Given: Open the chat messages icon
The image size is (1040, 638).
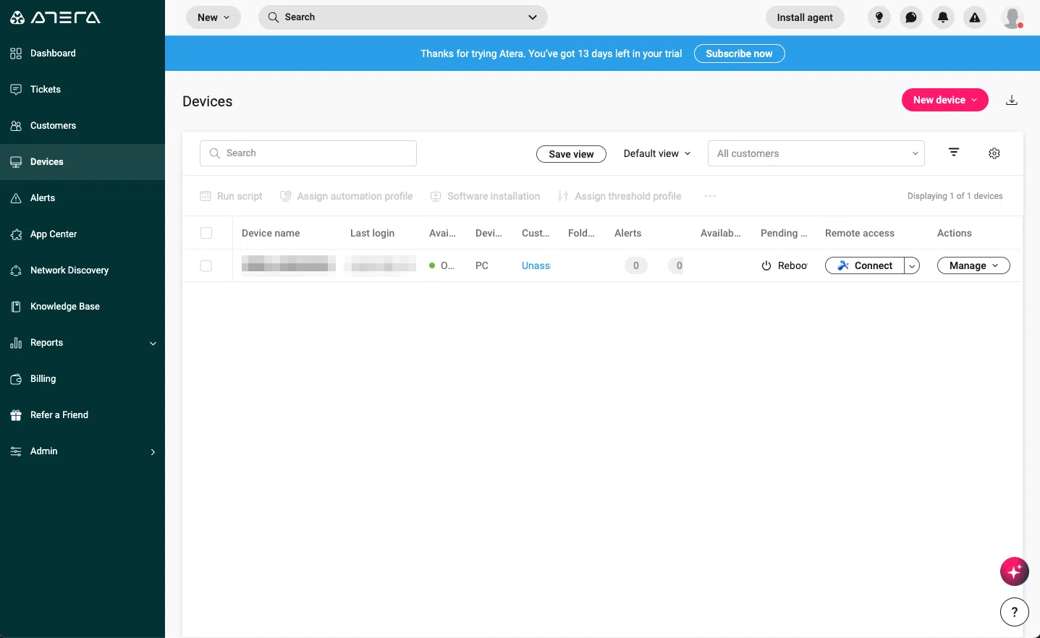Looking at the screenshot, I should 911,17.
